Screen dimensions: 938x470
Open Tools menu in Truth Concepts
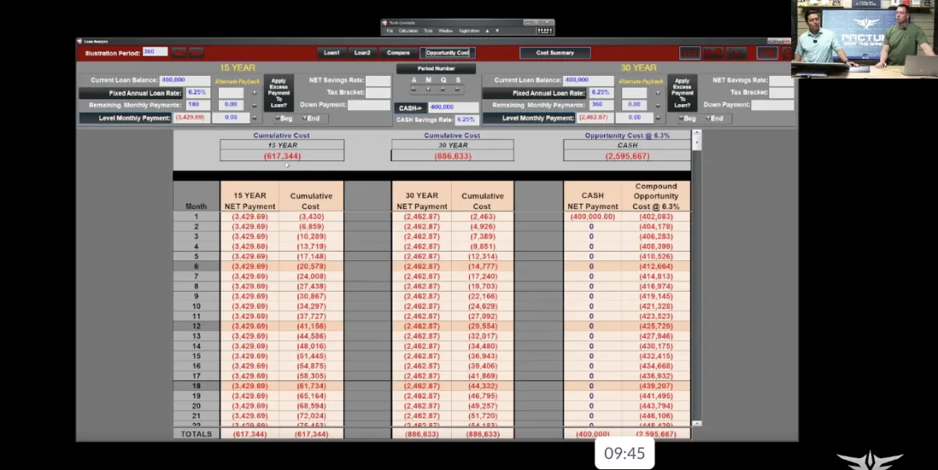point(428,30)
